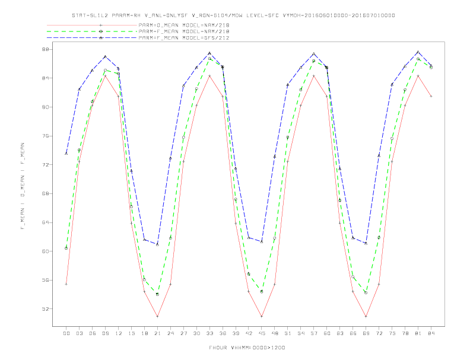Click x-axis tick label 63

pyautogui.click(x=340, y=333)
